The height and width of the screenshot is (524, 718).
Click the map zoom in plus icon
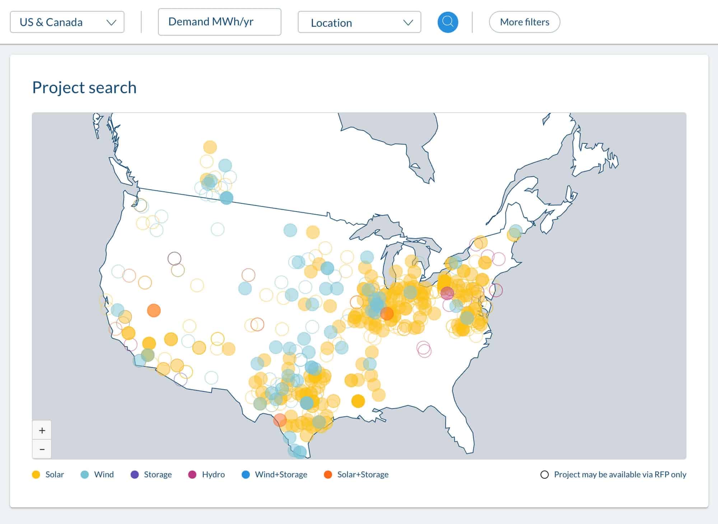tap(42, 430)
